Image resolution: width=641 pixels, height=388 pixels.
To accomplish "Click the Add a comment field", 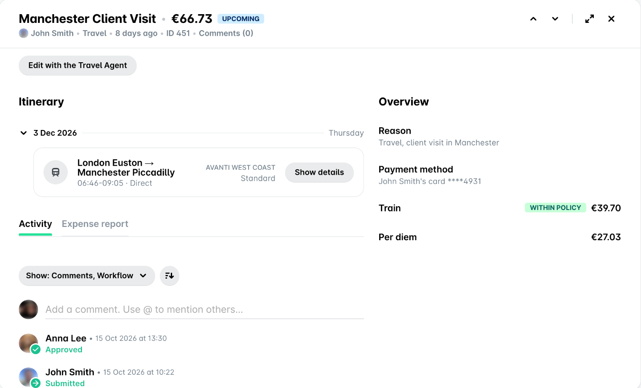I will [x=205, y=309].
